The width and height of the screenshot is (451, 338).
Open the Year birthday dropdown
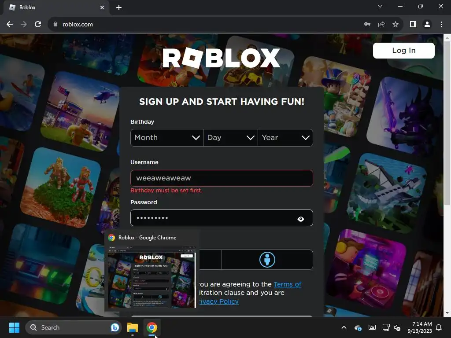(x=285, y=138)
